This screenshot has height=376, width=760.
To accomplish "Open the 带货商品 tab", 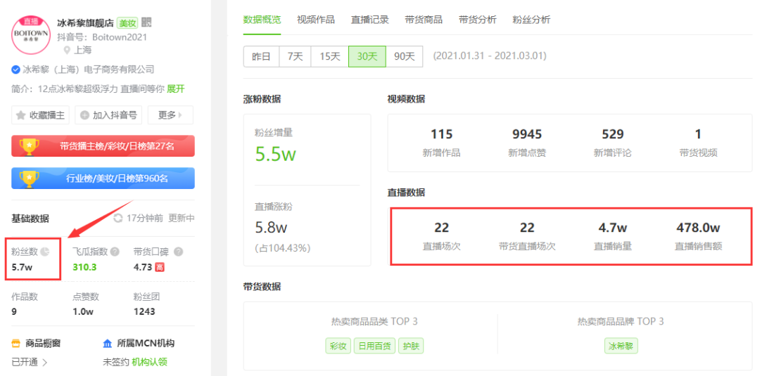I will point(424,20).
